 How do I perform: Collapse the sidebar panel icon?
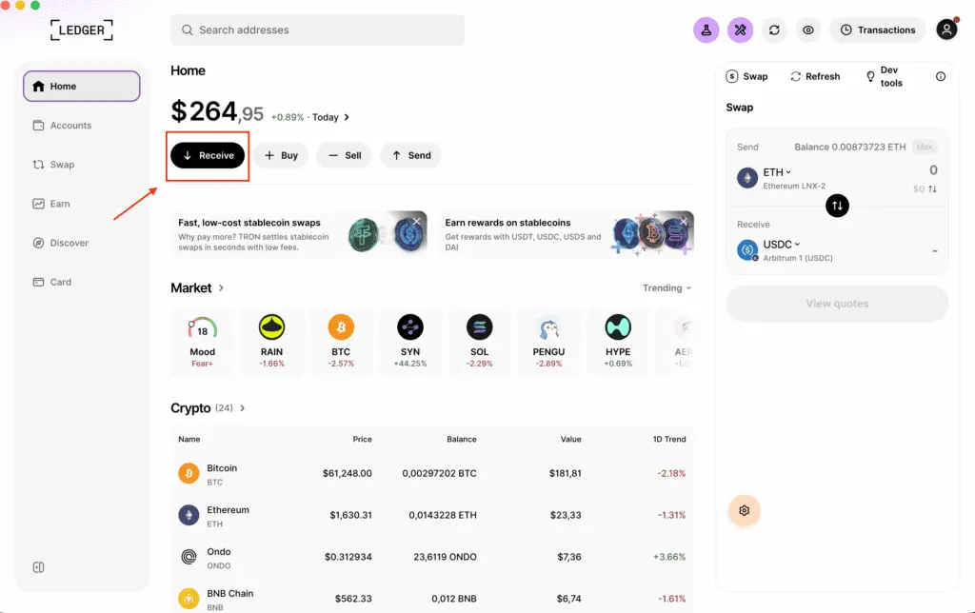tap(38, 567)
